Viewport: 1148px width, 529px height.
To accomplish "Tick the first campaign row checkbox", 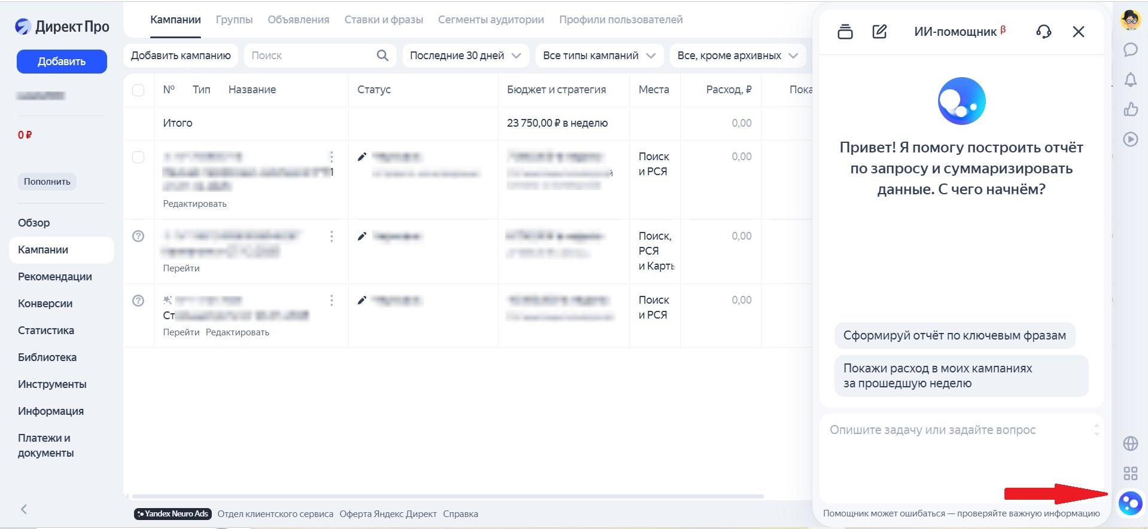I will click(138, 157).
